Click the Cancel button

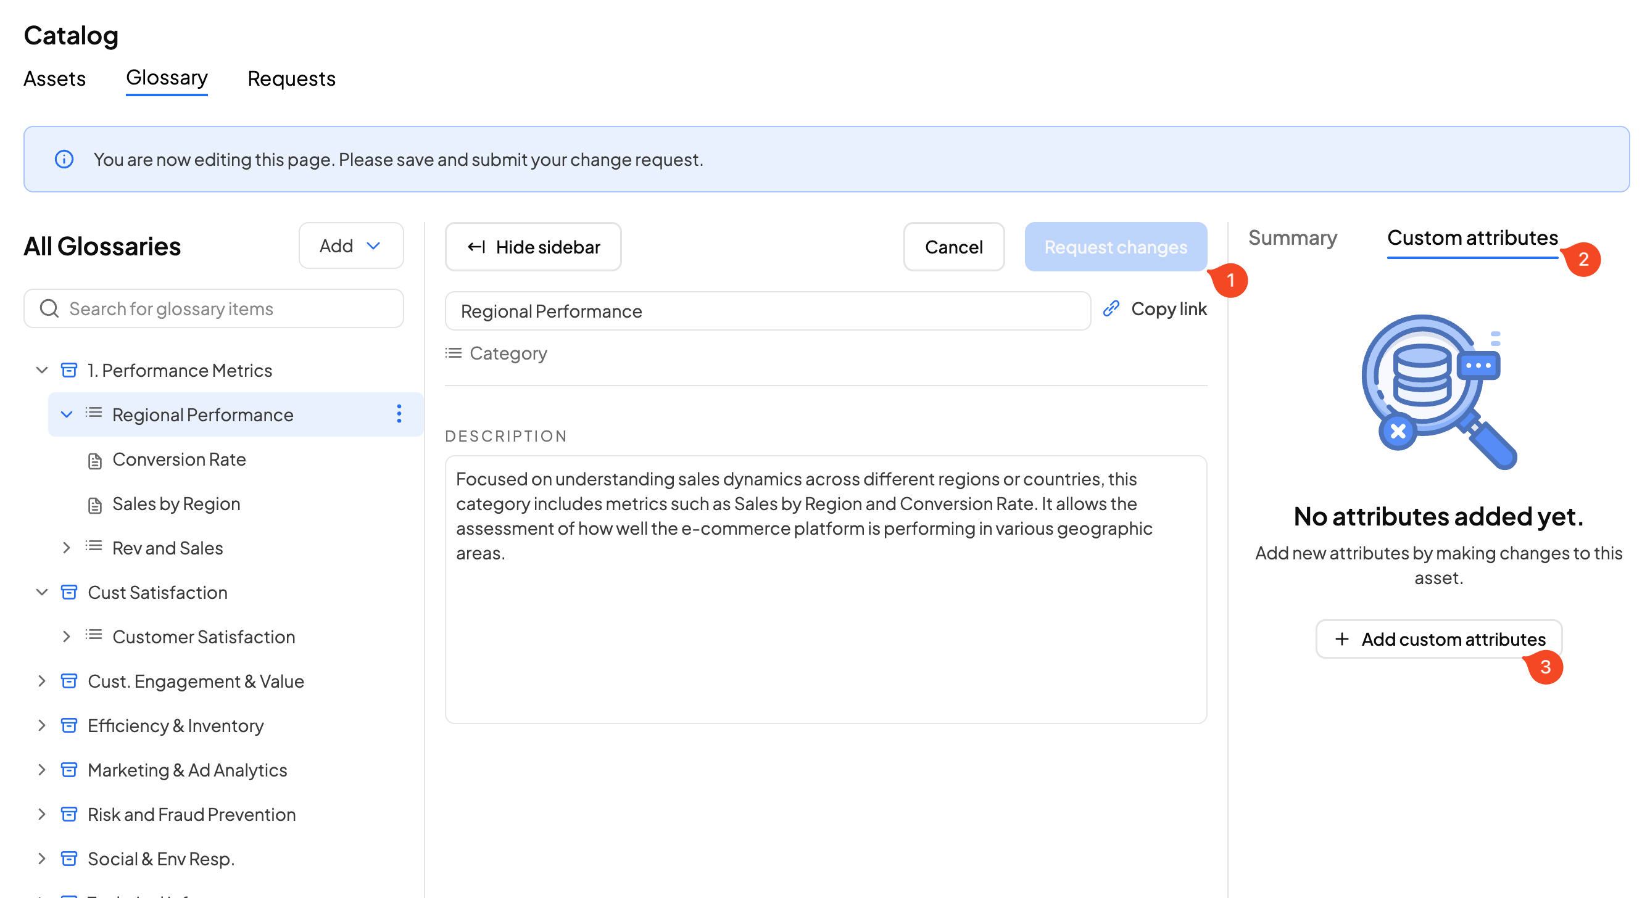point(953,247)
